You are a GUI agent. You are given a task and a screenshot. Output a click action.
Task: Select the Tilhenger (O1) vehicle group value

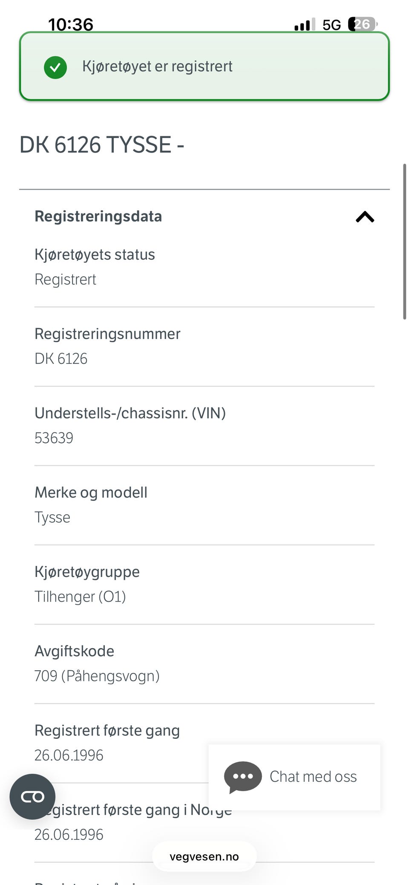pyautogui.click(x=80, y=597)
